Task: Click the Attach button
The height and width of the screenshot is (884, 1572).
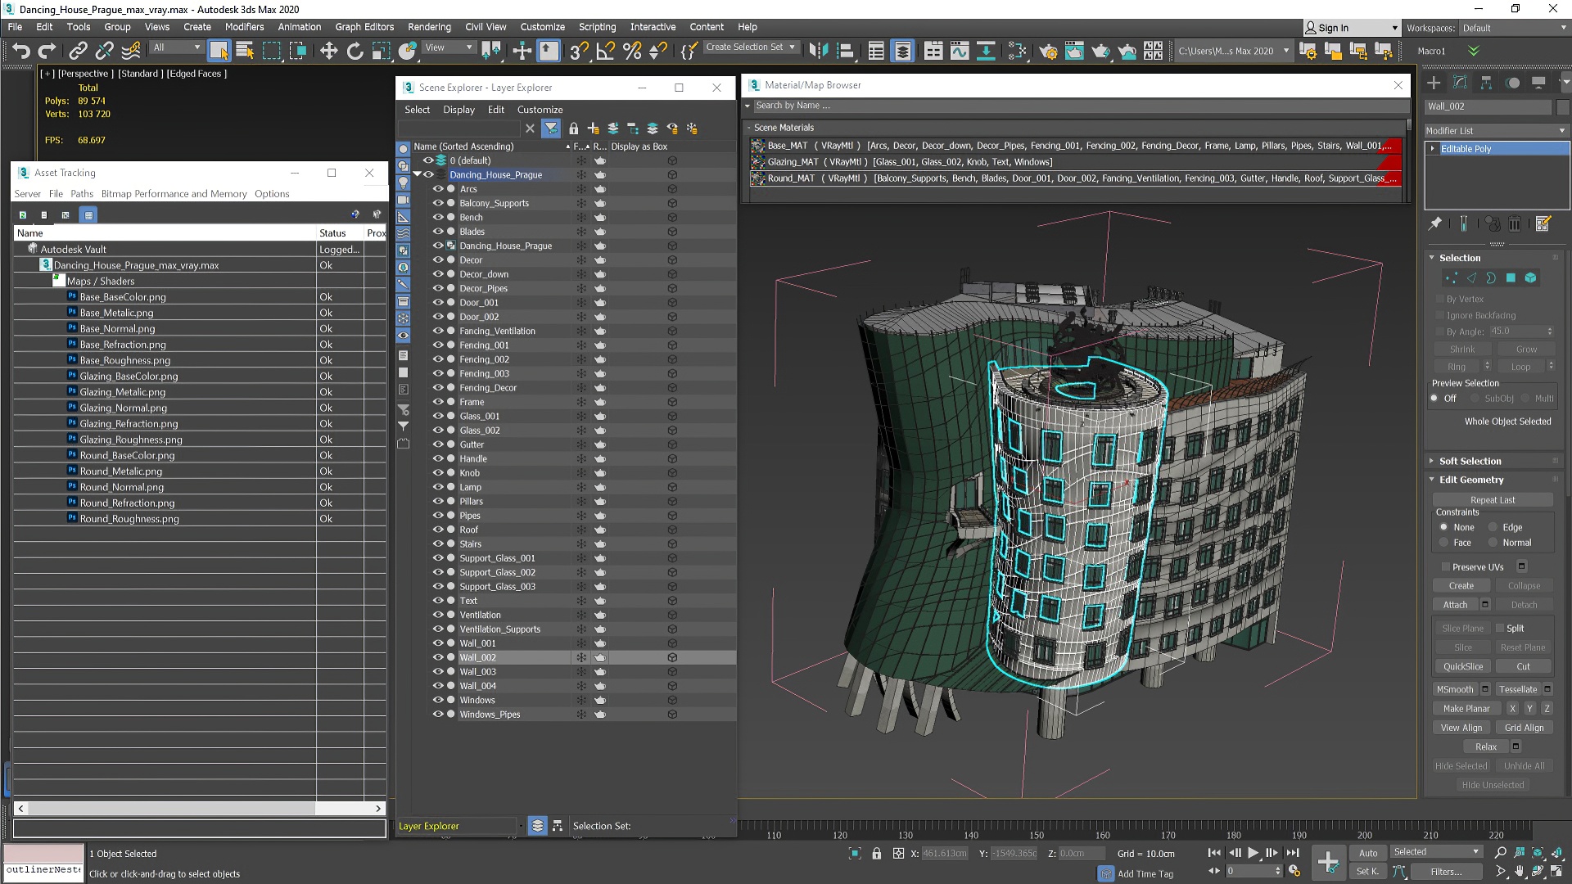Action: [1455, 605]
